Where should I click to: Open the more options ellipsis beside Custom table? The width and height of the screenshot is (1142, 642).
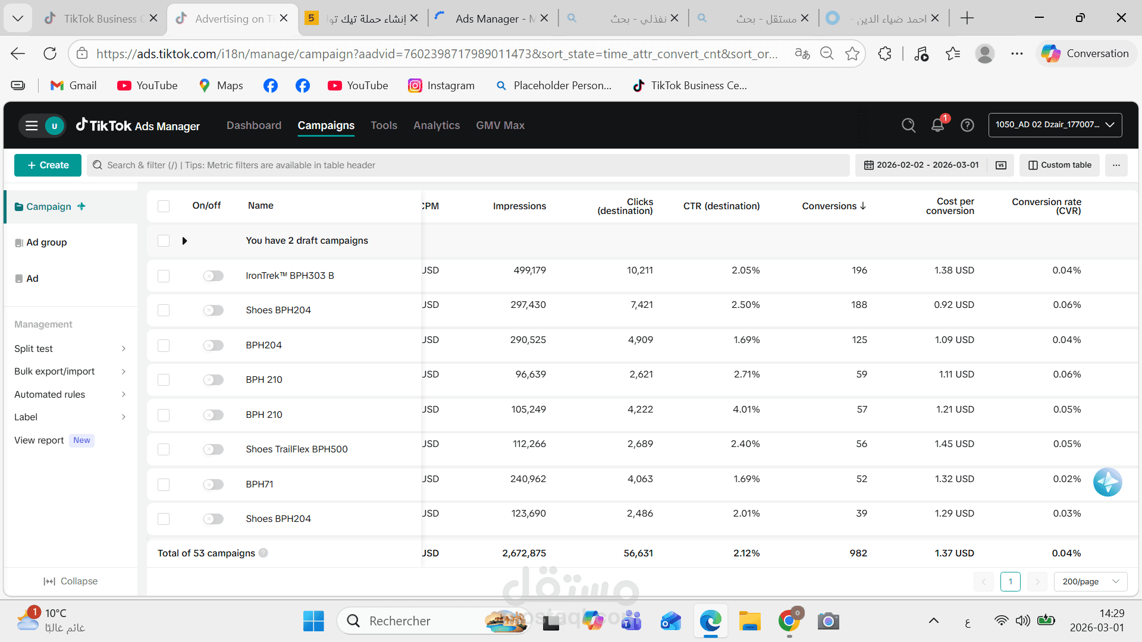point(1116,165)
